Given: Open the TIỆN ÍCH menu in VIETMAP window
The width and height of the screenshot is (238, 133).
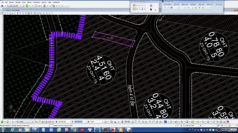Looking at the screenshot, I should pos(201,5).
